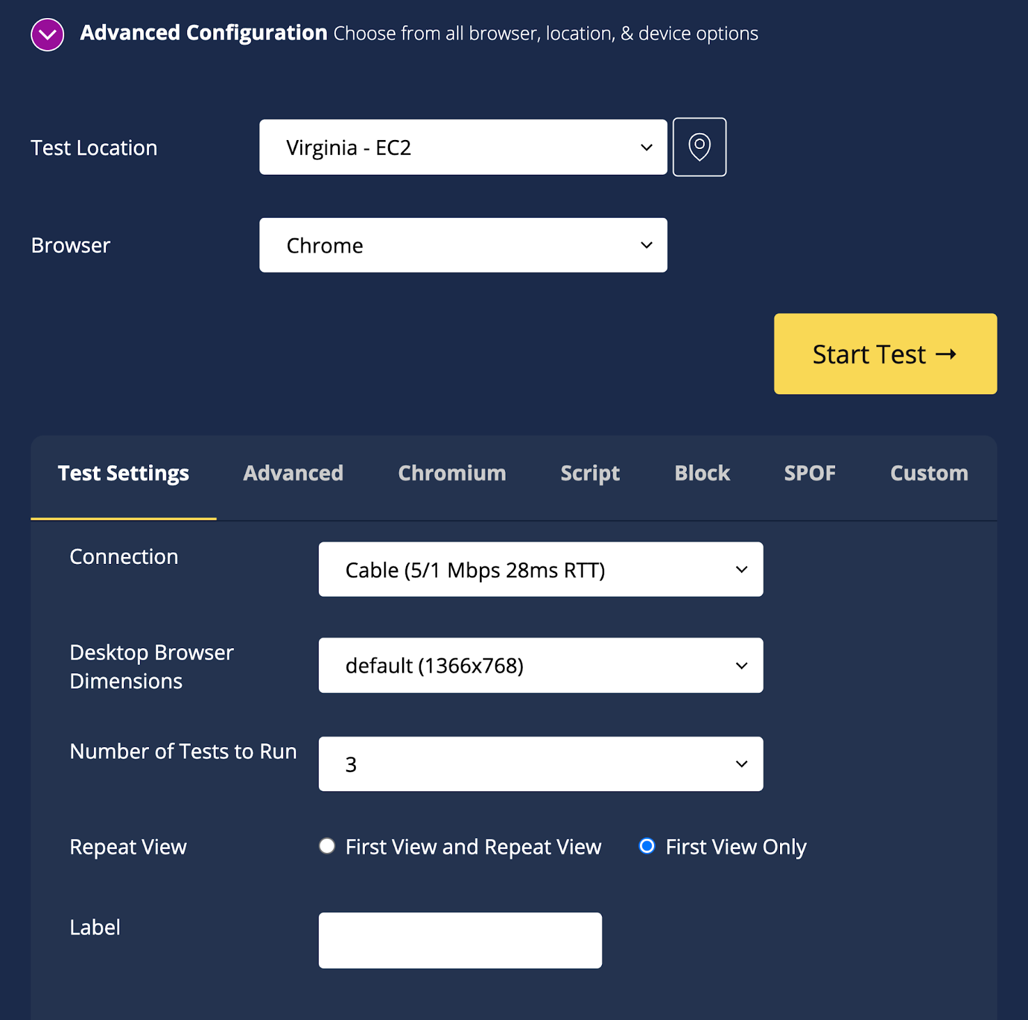This screenshot has width=1028, height=1020.
Task: Open the Script tab
Action: click(590, 473)
